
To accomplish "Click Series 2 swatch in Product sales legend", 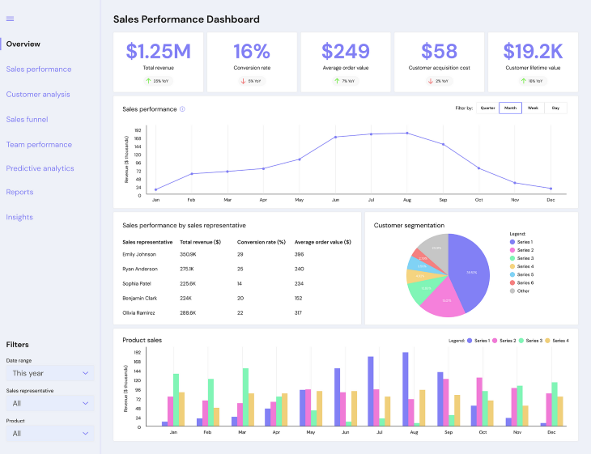I will point(495,341).
